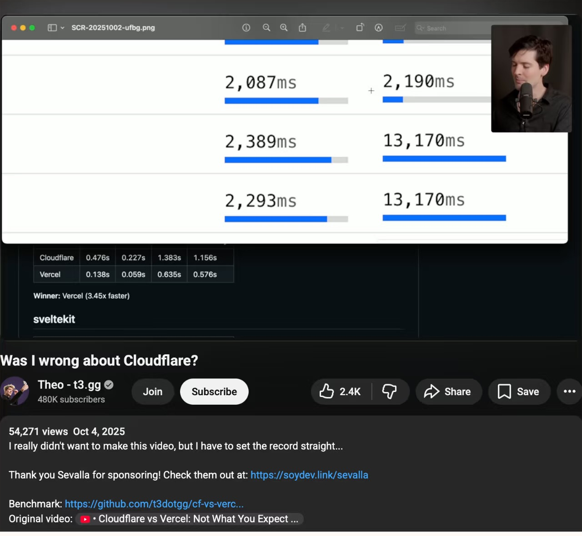Click Cloudflare row label in table
This screenshot has height=536, width=582.
tap(56, 258)
